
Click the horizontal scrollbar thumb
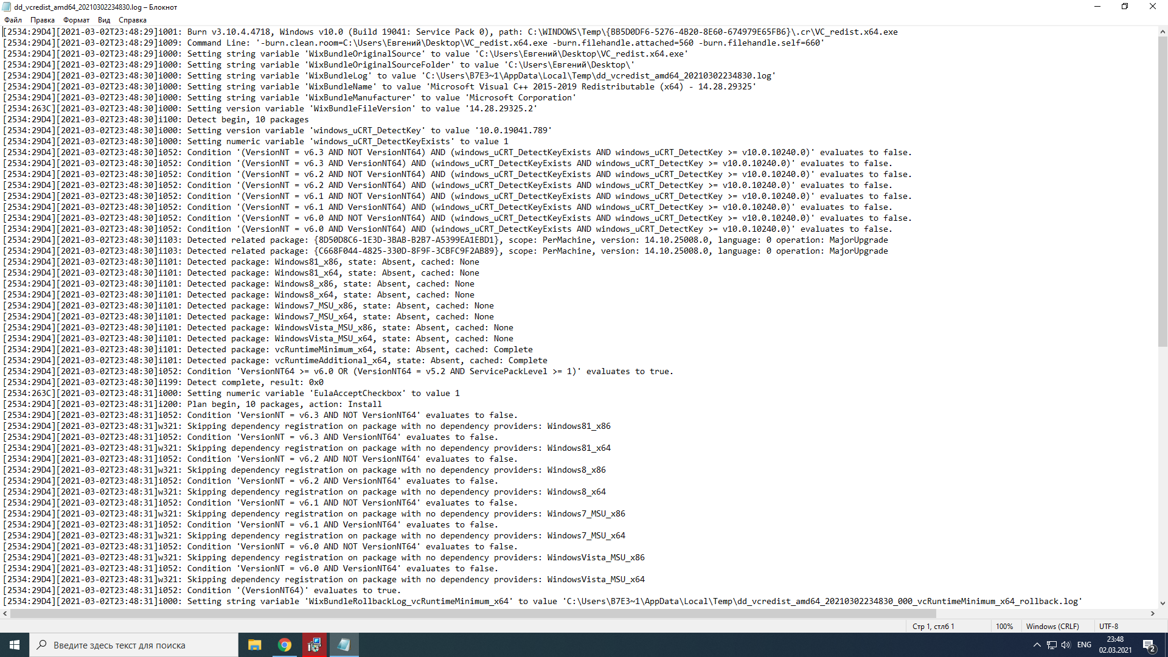473,614
